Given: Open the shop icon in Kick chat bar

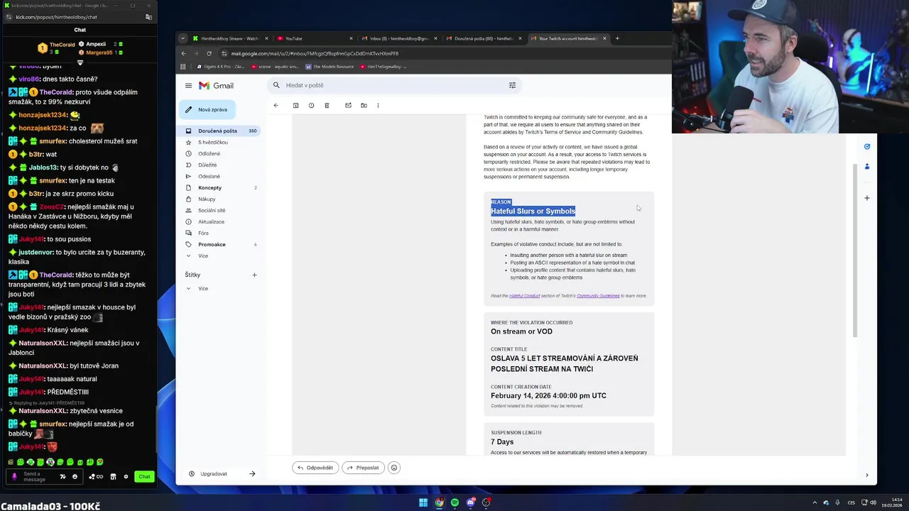Looking at the screenshot, I should pos(113,476).
